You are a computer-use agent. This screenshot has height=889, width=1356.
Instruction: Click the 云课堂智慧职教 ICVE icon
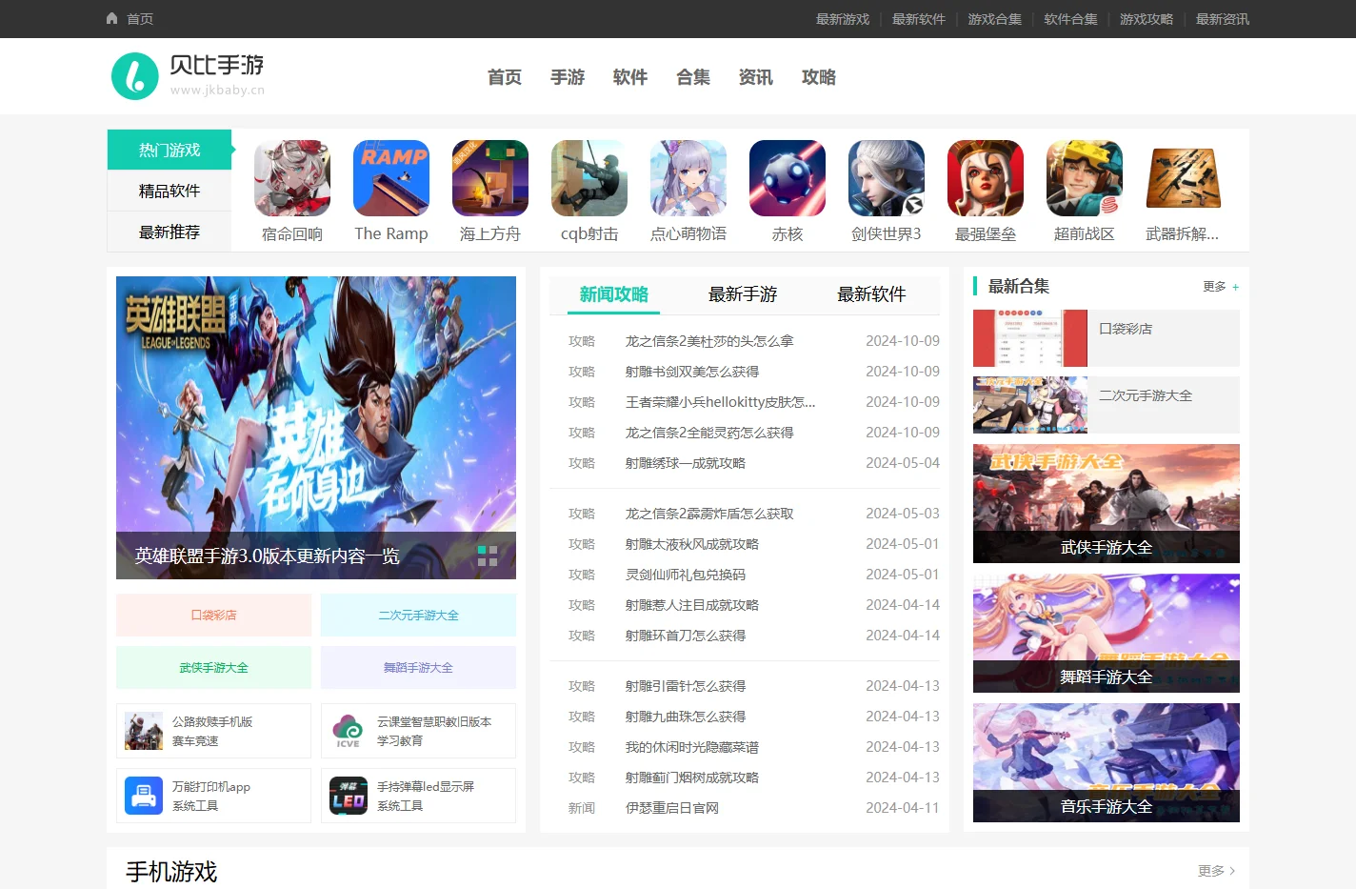coord(349,731)
